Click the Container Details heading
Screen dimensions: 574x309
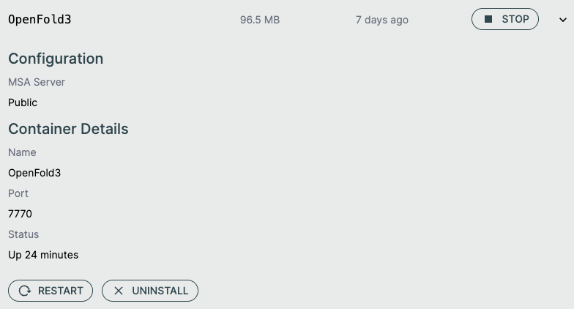[68, 129]
